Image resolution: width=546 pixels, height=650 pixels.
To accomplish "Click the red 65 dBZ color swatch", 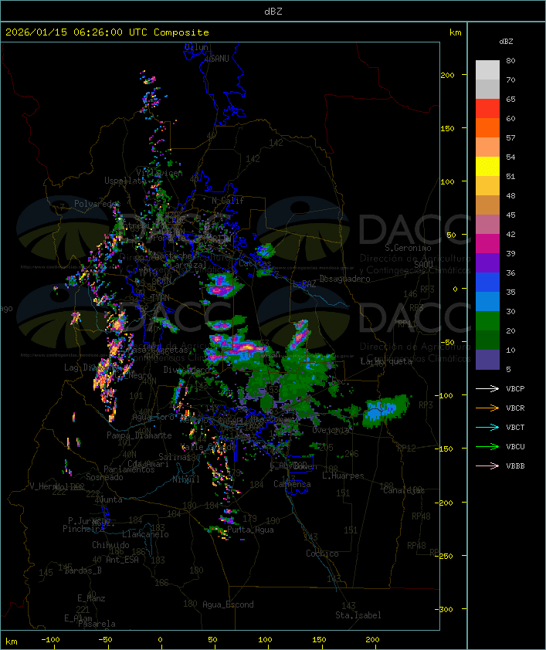I will 487,108.
